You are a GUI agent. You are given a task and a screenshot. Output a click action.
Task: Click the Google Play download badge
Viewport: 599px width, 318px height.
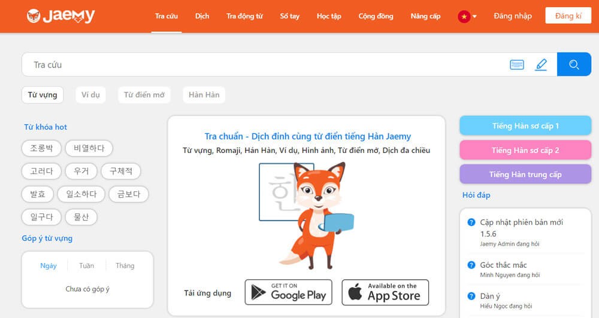(x=288, y=292)
